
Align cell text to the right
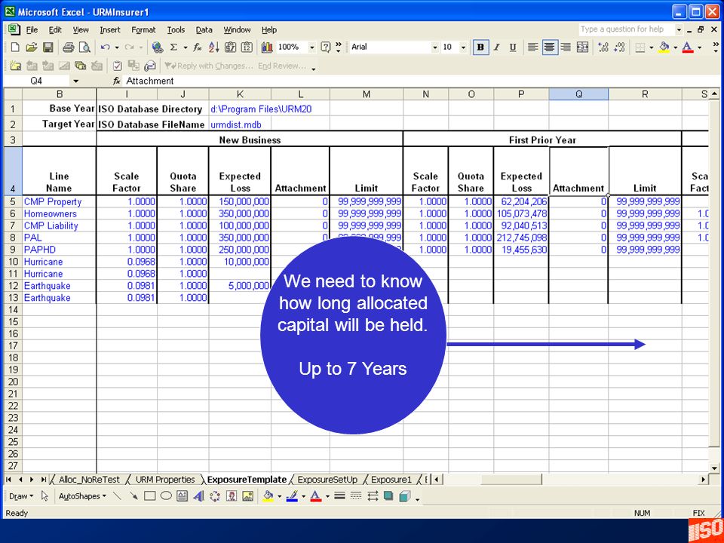click(566, 47)
